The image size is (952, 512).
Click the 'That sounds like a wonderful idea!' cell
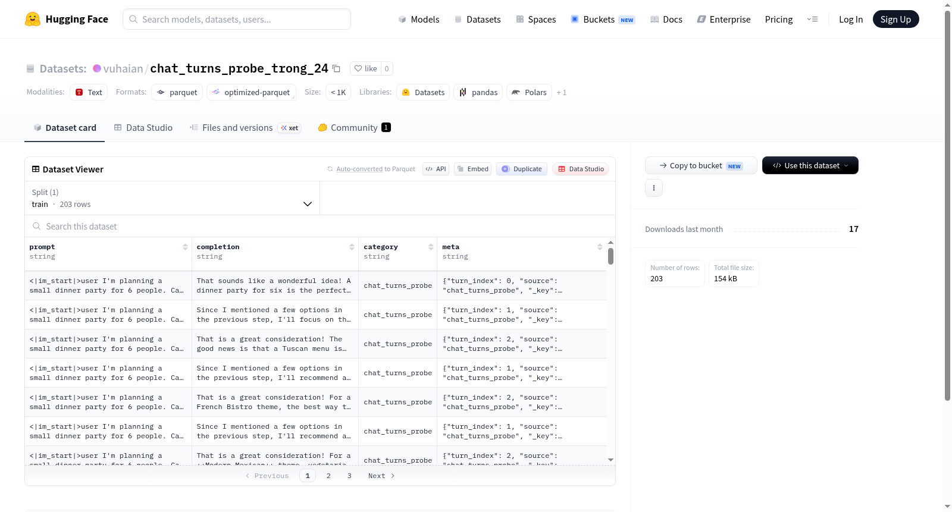[275, 285]
